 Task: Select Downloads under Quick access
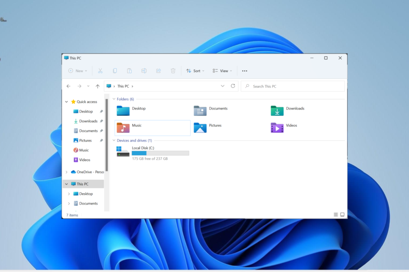[x=88, y=121]
